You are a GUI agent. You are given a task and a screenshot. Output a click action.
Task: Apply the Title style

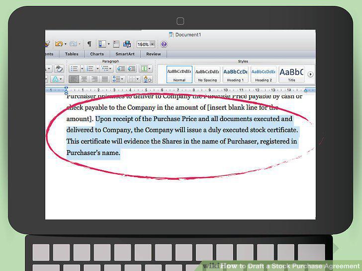(x=291, y=74)
